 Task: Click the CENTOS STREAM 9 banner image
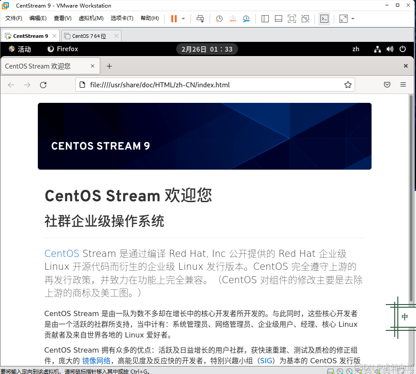pyautogui.click(x=205, y=136)
